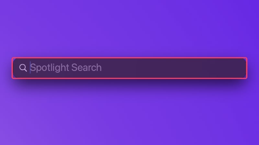The width and height of the screenshot is (259, 145).
Task: Select the Spotlight magnifier glyph beside the placeholder
Action: tap(23, 68)
